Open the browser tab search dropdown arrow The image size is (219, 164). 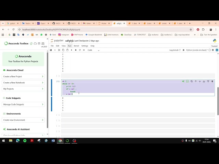[3, 24]
